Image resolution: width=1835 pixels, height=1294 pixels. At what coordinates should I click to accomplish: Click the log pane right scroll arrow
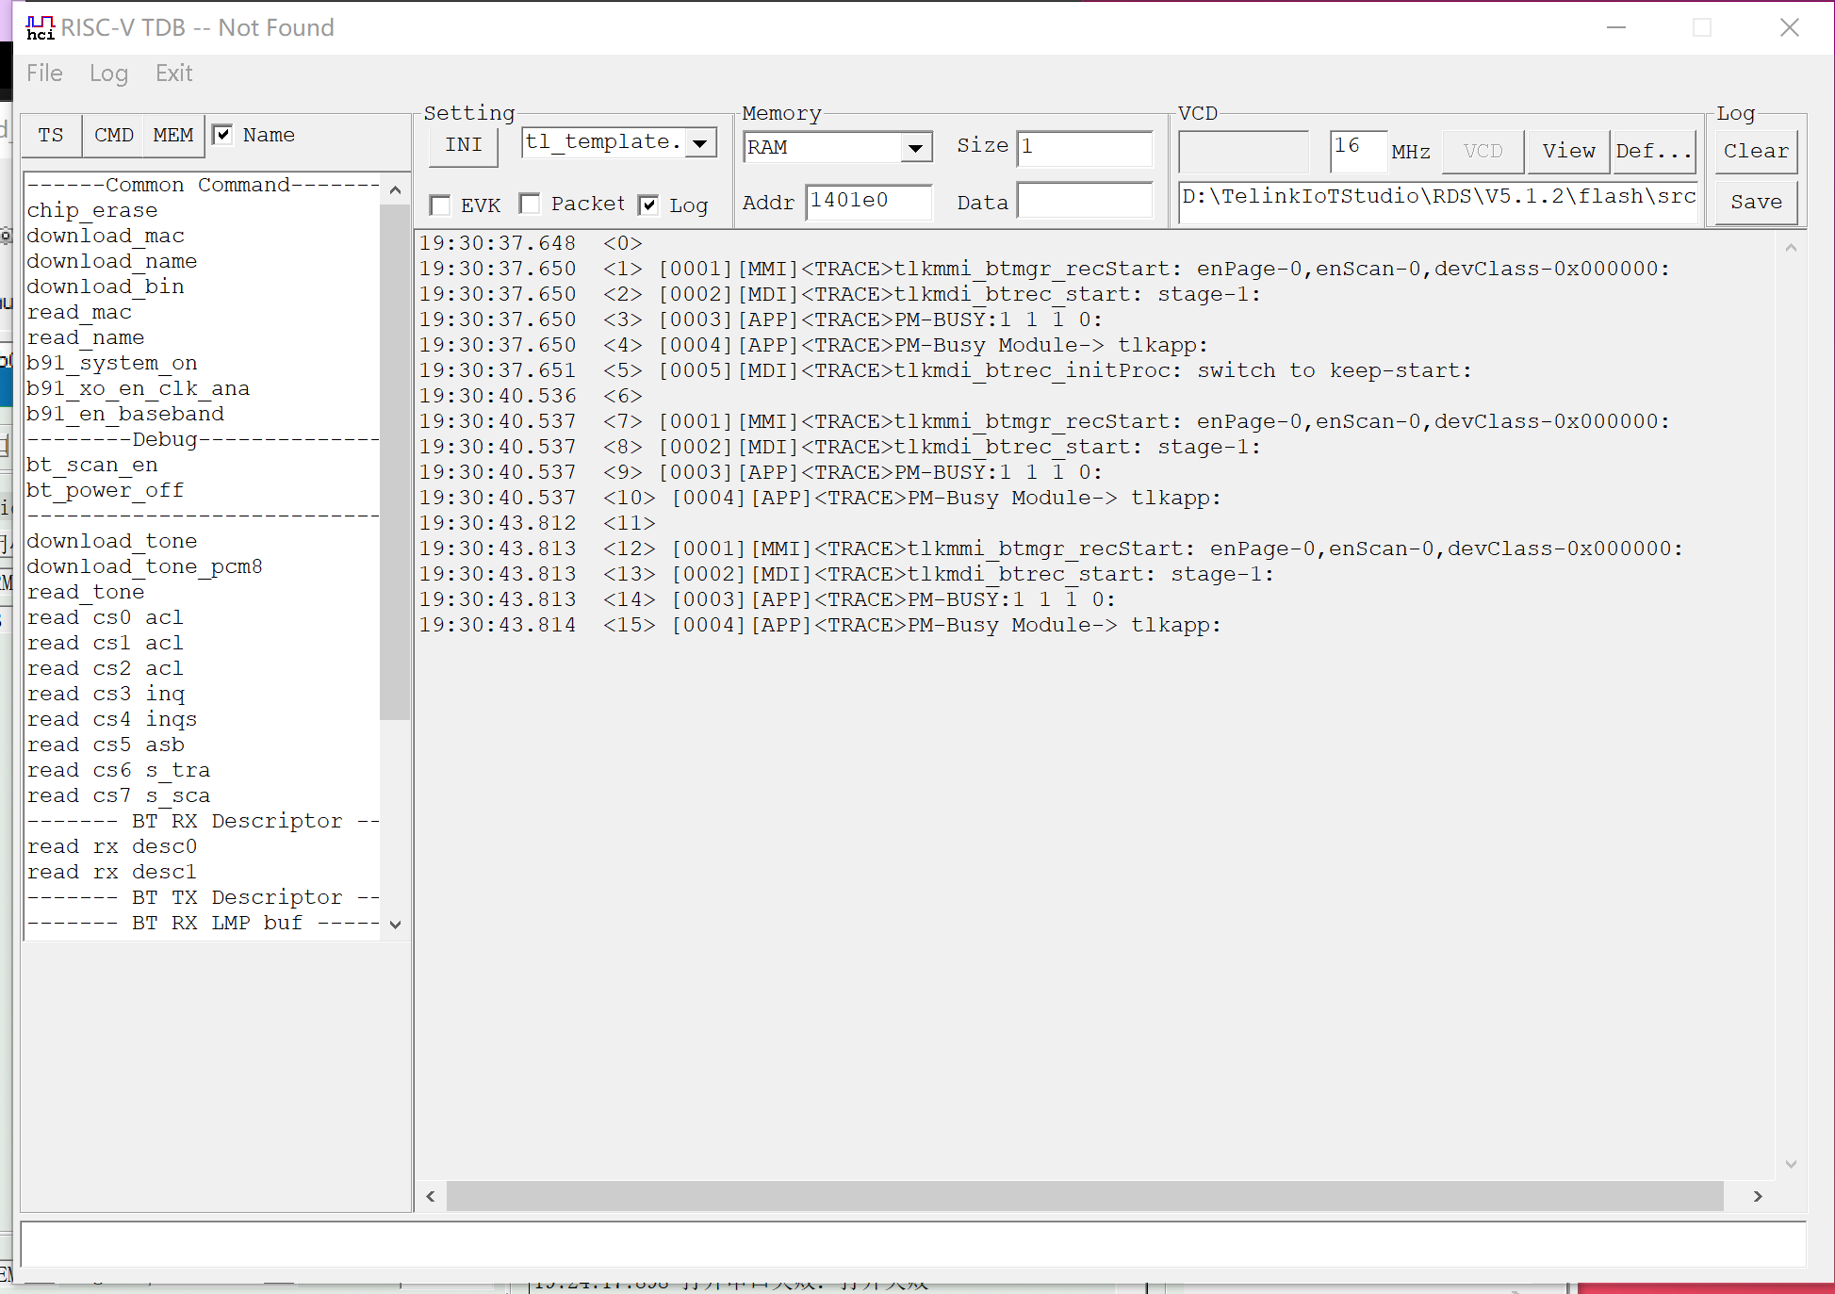click(x=1757, y=1196)
